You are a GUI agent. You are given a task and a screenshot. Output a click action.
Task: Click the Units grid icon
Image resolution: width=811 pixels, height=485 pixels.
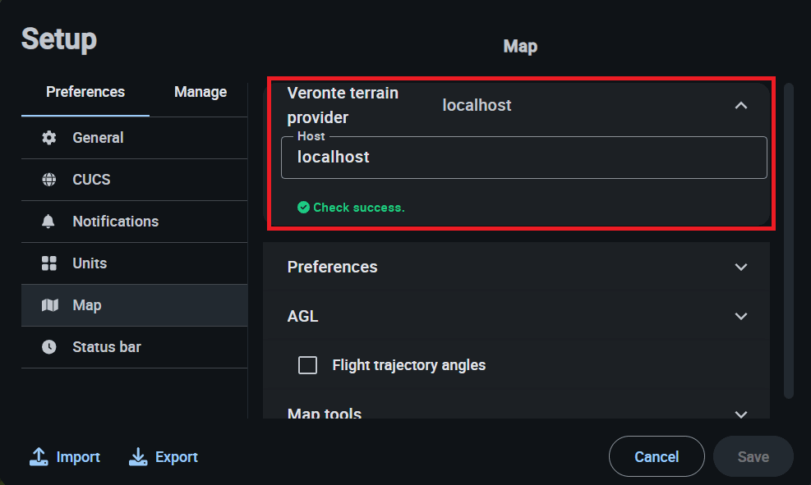click(49, 263)
